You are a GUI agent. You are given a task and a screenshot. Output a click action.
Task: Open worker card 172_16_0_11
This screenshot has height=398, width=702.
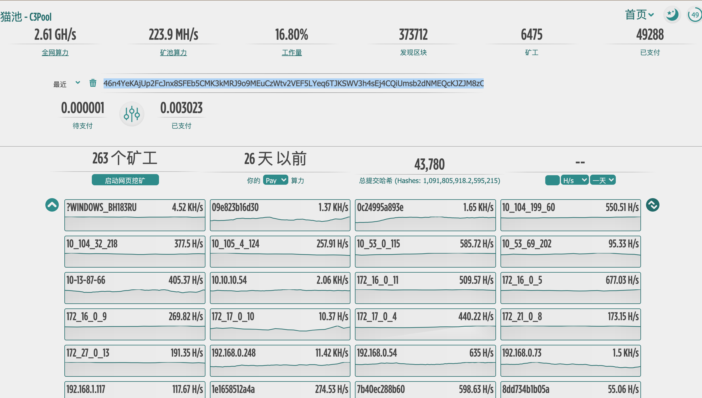click(x=425, y=288)
